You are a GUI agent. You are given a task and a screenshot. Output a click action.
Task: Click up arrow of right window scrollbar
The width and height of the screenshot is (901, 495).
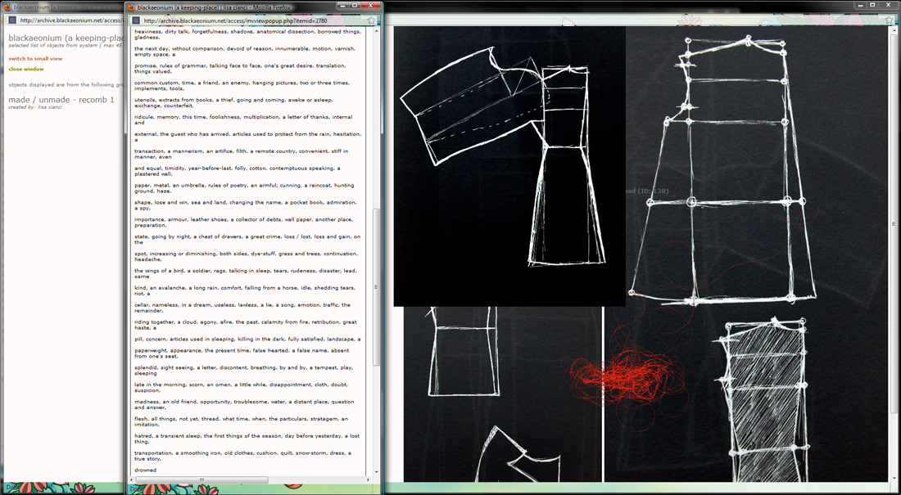point(894,30)
